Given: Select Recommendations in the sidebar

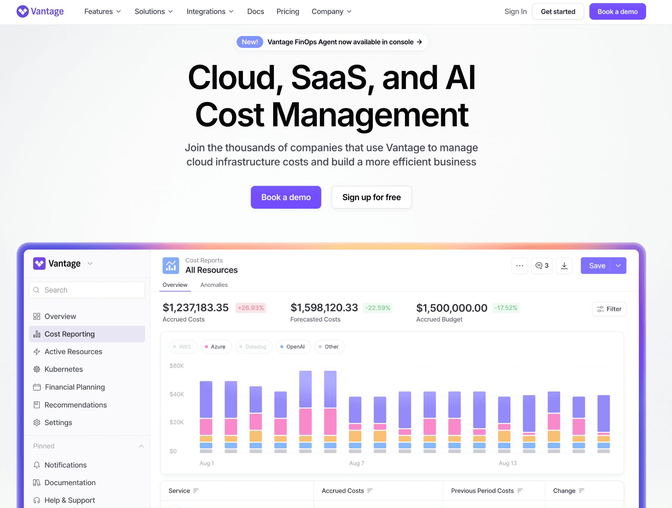Looking at the screenshot, I should (x=87, y=405).
